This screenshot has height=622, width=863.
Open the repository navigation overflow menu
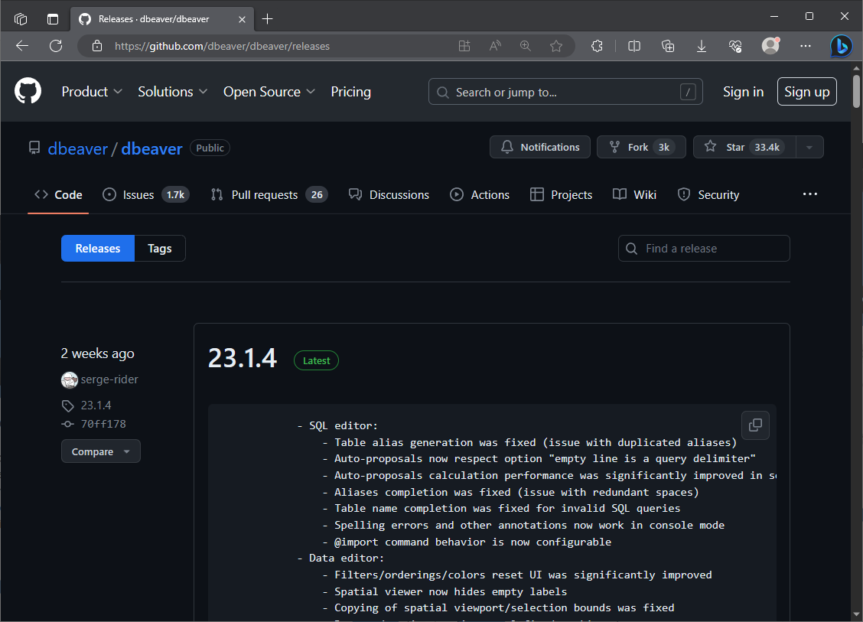click(x=809, y=194)
